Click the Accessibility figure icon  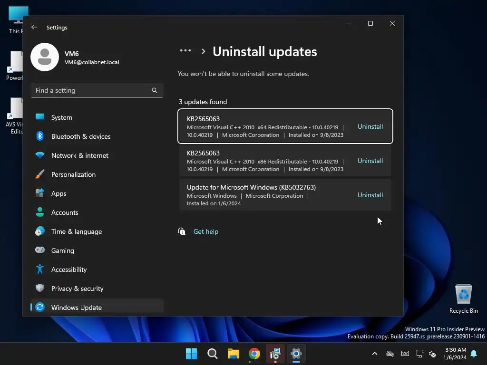(x=40, y=269)
